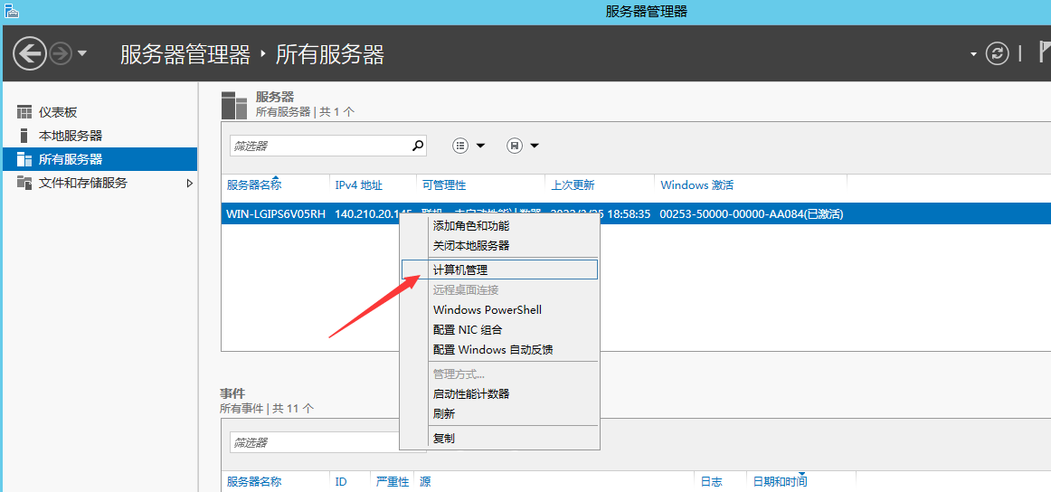1051x492 pixels.
Task: Choose 计算机管理 from the context menu
Action: [460, 270]
